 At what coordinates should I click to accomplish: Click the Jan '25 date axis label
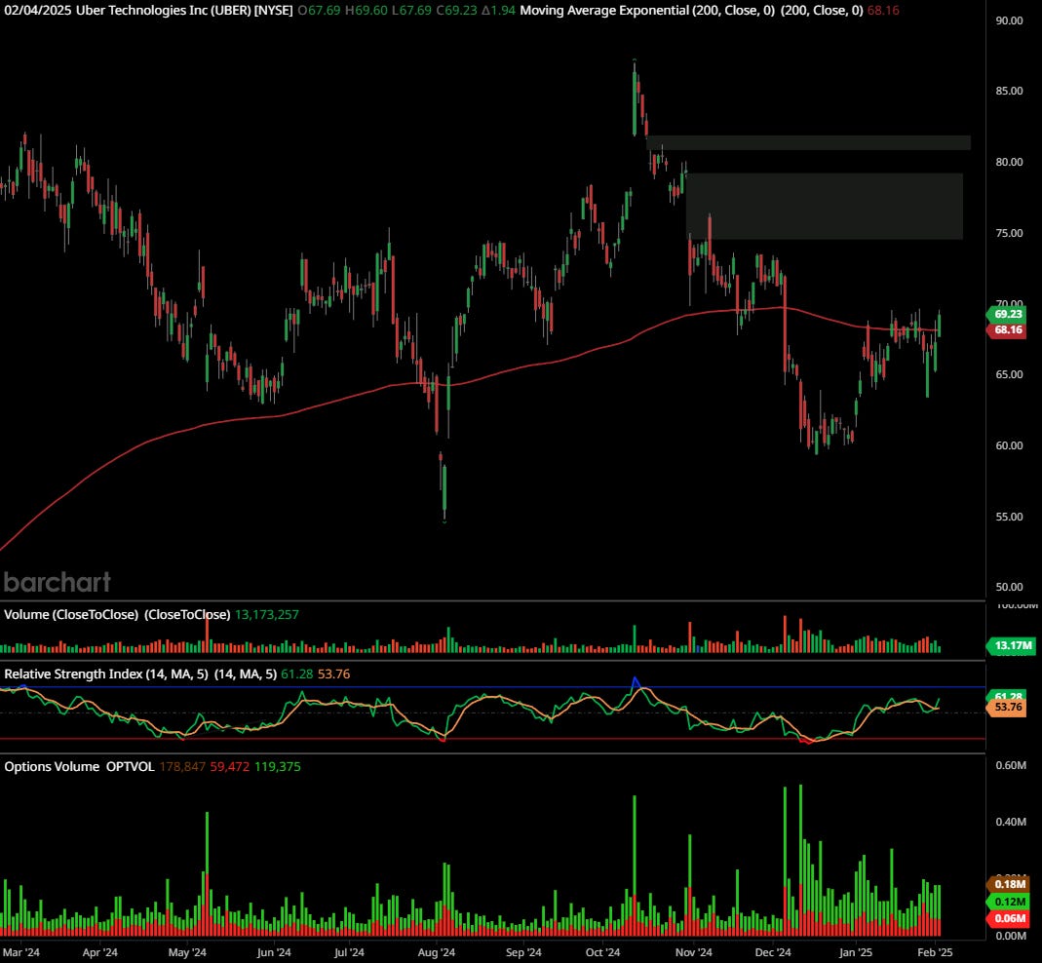(x=856, y=952)
